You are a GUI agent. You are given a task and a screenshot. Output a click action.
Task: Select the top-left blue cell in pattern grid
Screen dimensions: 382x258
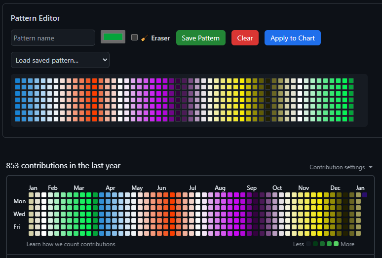pyautogui.click(x=17, y=80)
